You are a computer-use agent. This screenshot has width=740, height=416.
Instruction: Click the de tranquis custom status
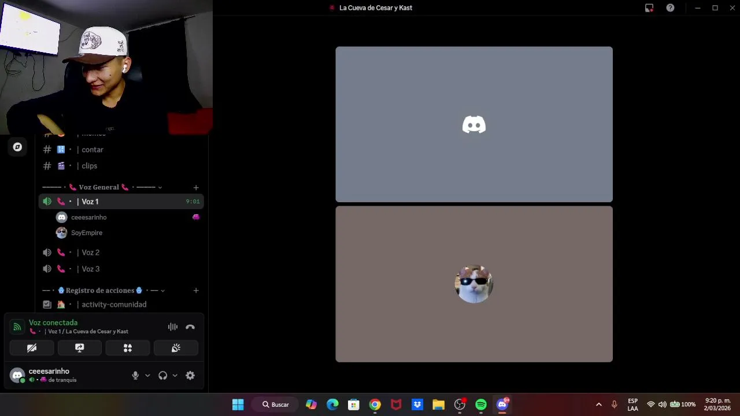62,380
